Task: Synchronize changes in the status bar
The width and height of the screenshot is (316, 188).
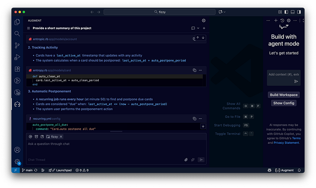Action: click(36, 170)
